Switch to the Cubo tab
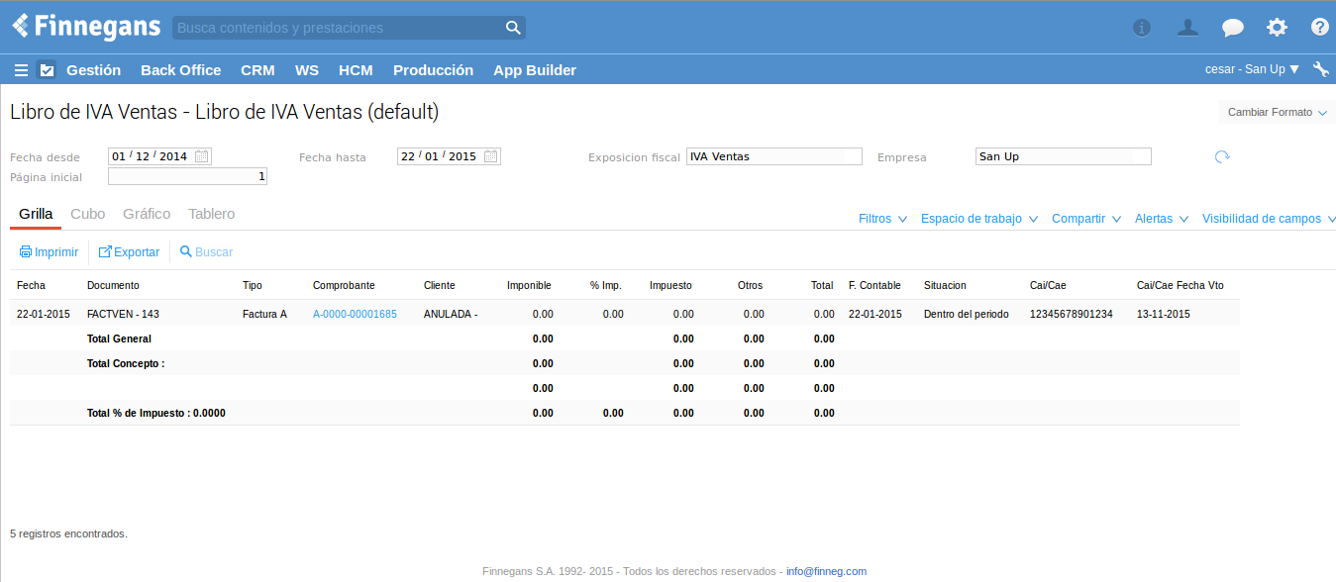 (88, 214)
